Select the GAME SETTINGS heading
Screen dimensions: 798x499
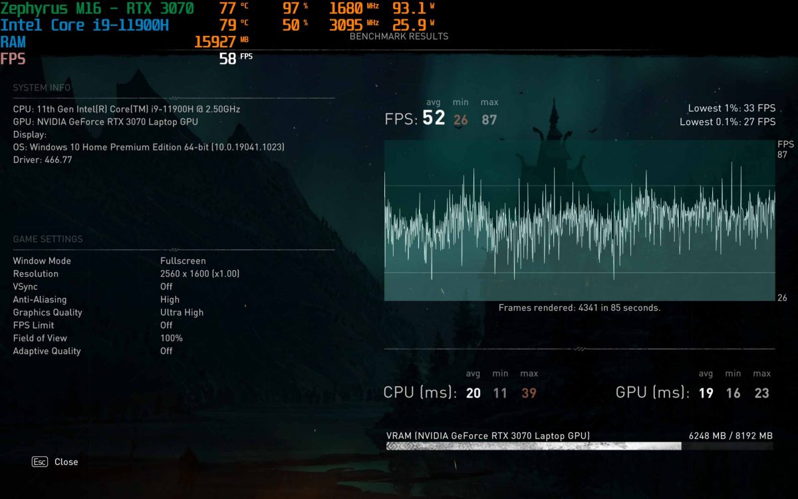point(48,239)
